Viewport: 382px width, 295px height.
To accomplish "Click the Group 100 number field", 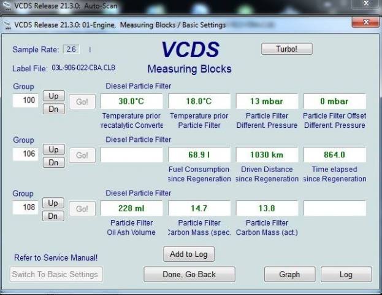I will [25, 100].
